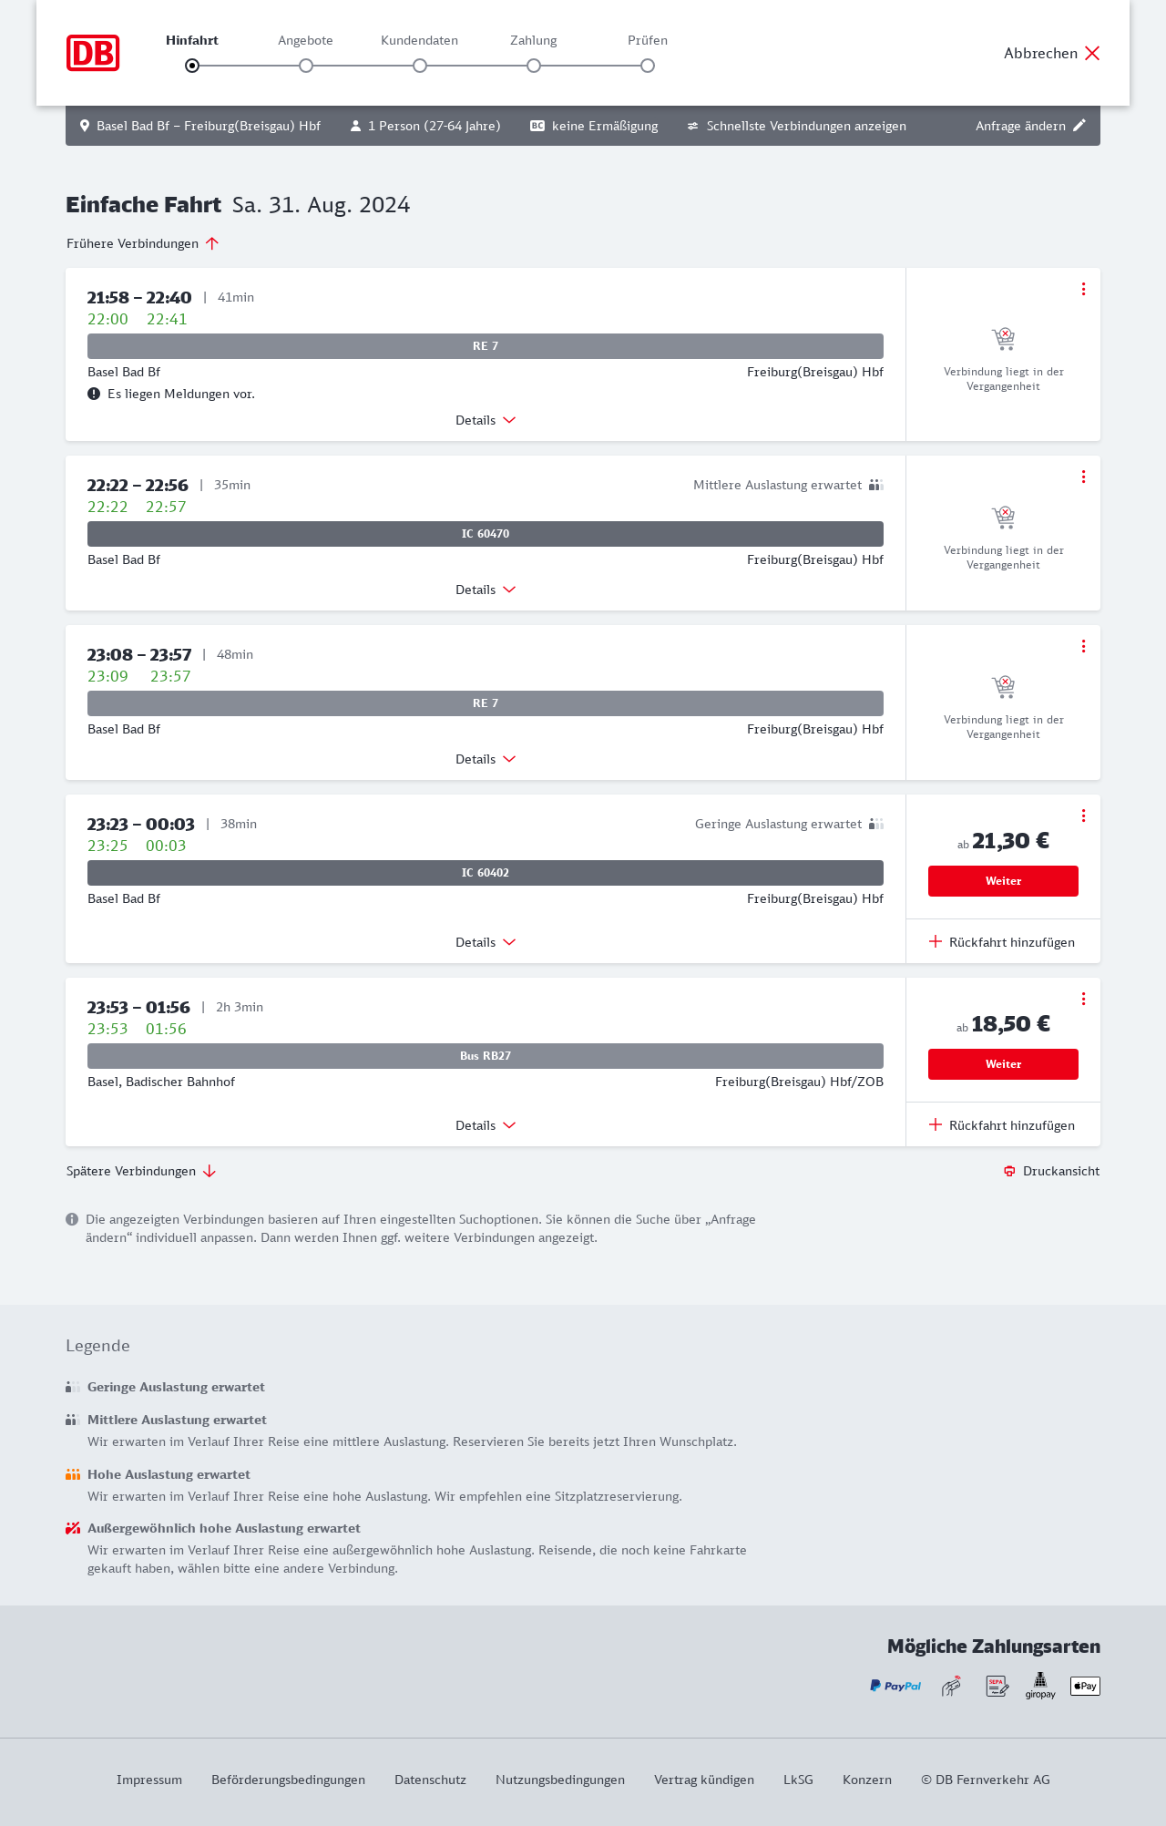Expand Details for IC 60470 connection
1166x1826 pixels.
(486, 590)
